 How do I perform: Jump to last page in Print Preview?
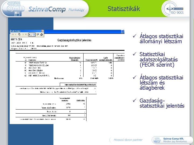26,34
